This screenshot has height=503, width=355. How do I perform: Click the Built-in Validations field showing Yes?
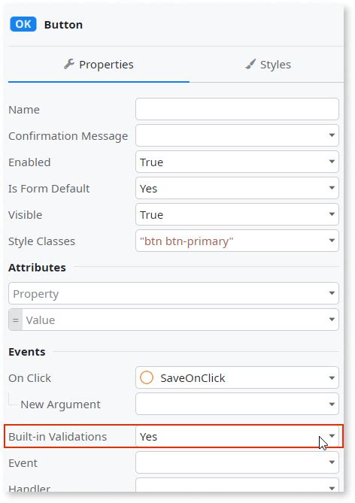pyautogui.click(x=237, y=436)
